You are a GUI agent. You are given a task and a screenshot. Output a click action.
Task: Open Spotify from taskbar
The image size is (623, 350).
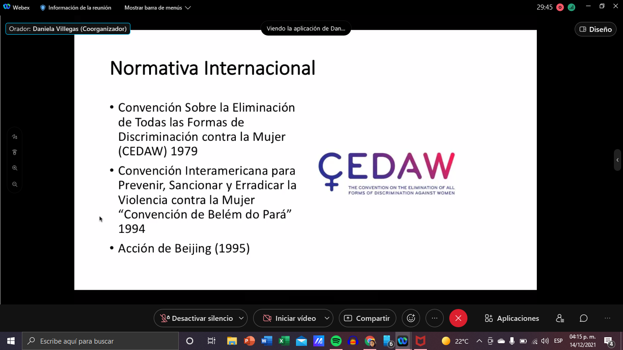(x=336, y=341)
